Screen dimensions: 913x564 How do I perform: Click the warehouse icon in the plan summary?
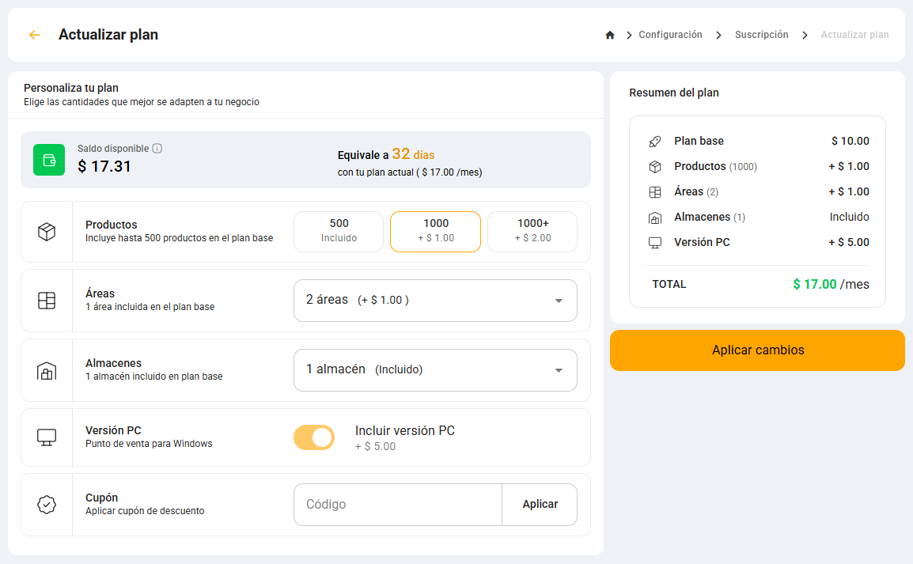click(x=655, y=218)
